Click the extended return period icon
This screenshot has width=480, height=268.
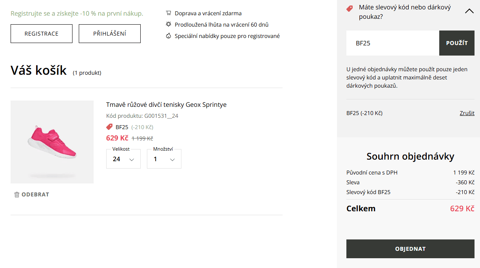coord(168,24)
